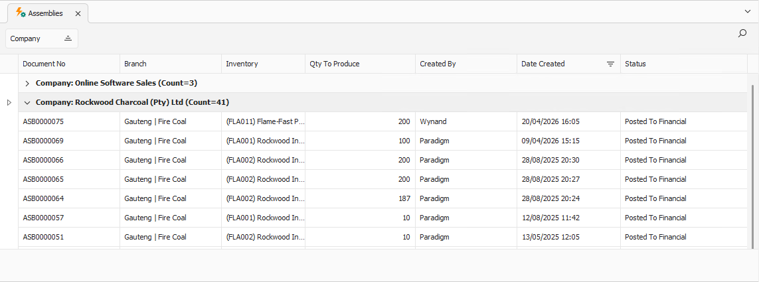Viewport: 759px width, 282px height.
Task: Click date 28/08/2025 20:30
Action: click(550, 160)
